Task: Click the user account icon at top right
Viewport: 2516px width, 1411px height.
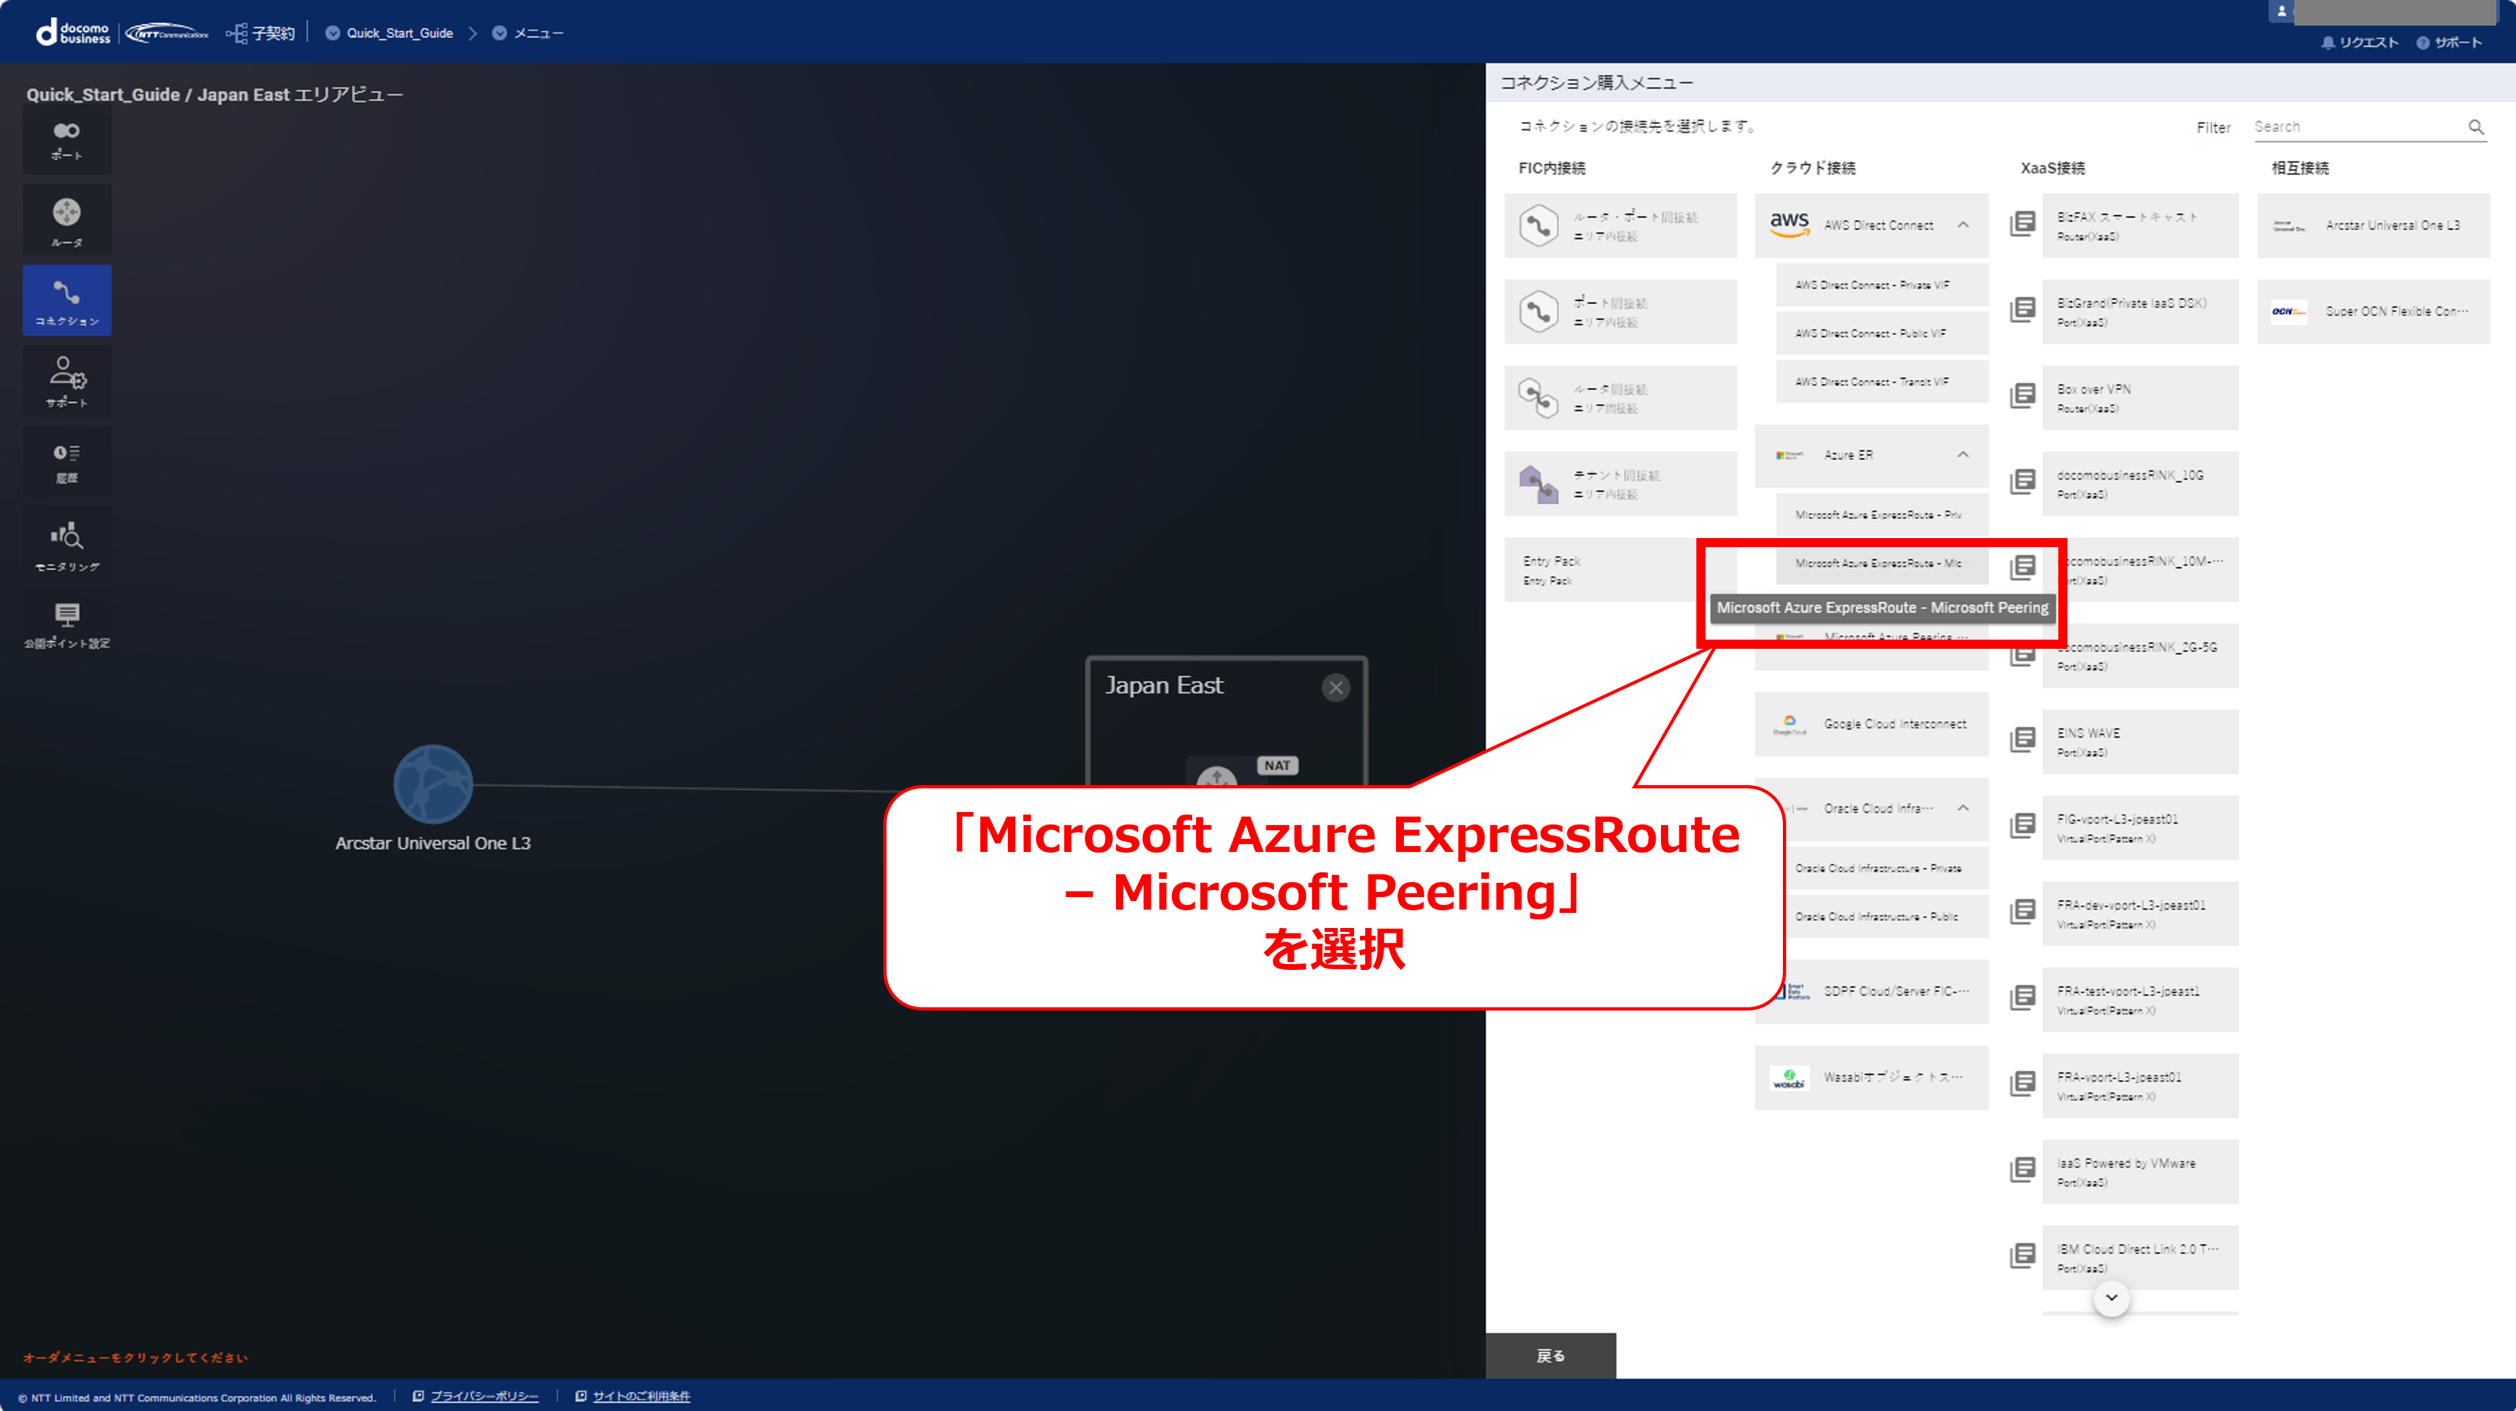Action: tap(2282, 12)
